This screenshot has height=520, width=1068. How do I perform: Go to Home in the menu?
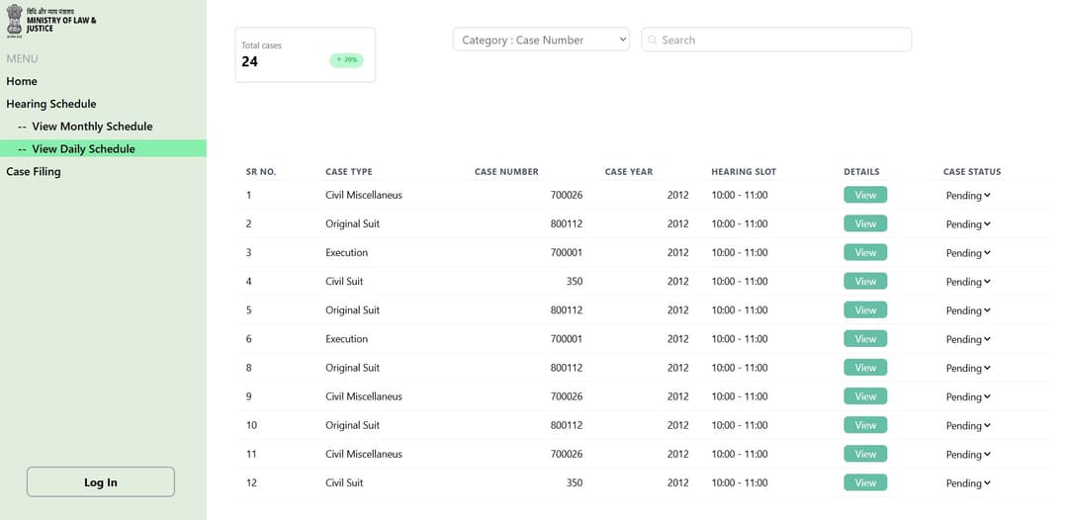point(22,81)
